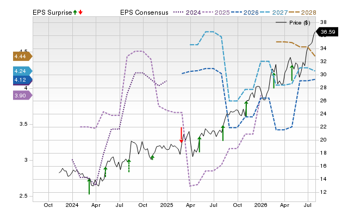Click the red EPS Surprise down arrow in legend
Image resolution: width=348 pixels, height=208 pixels.
pos(80,12)
